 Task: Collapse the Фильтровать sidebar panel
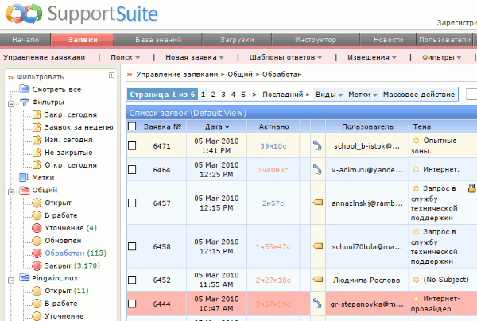(112, 75)
